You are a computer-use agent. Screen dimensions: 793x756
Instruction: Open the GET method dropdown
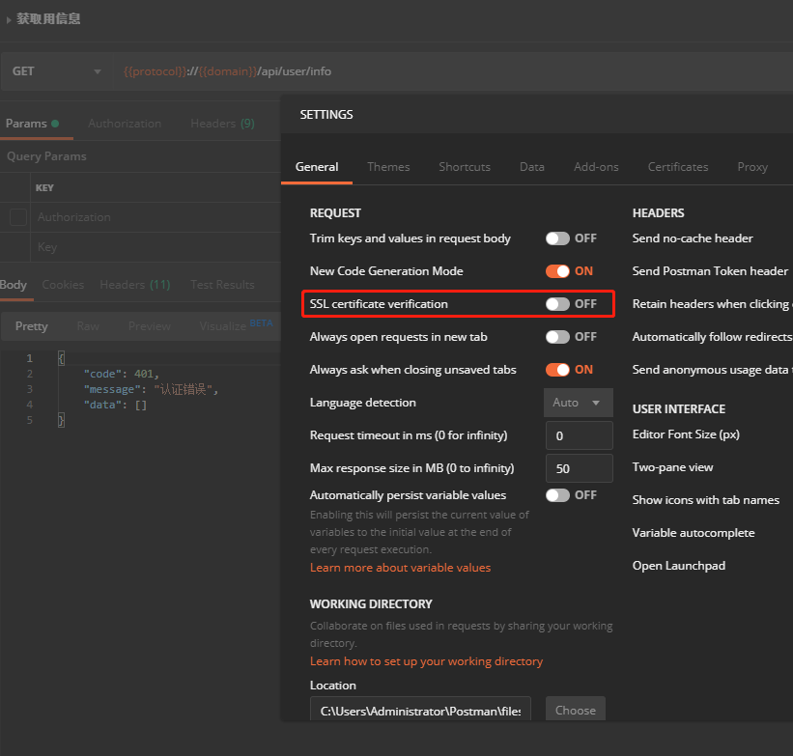56,71
